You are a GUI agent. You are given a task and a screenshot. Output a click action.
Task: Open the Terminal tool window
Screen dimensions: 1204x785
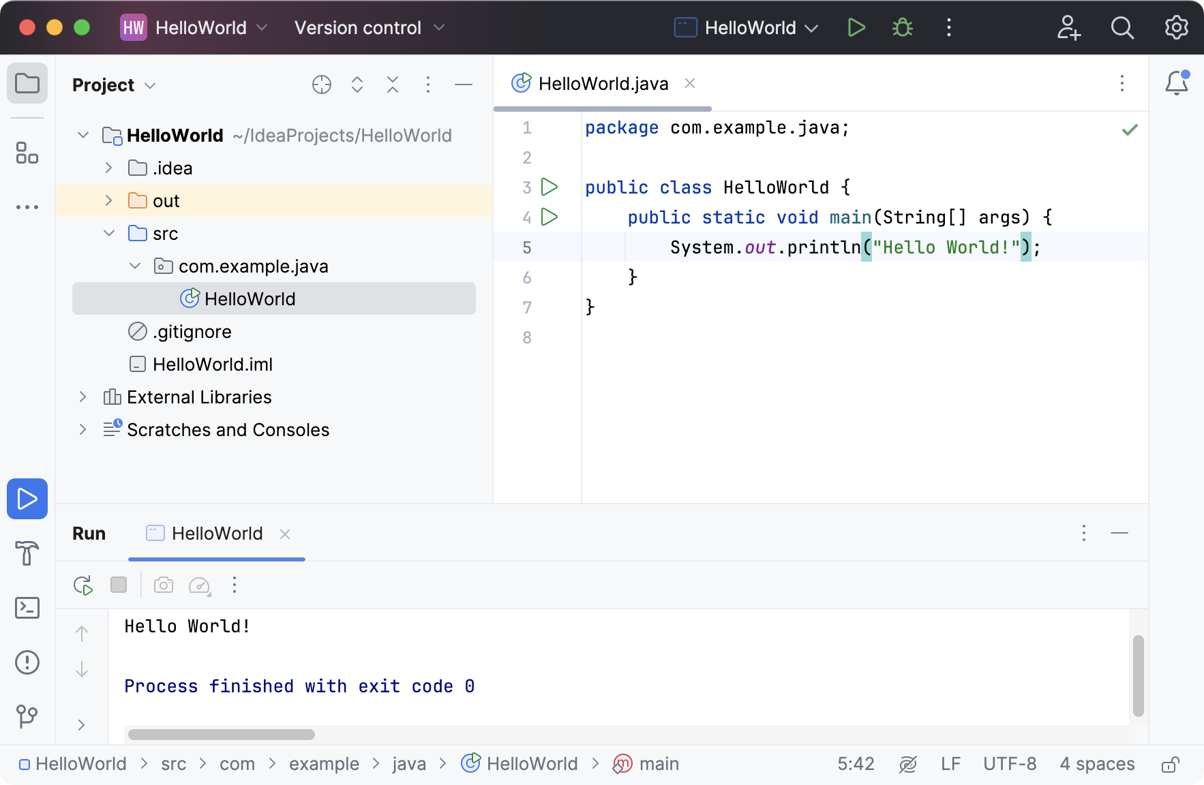[x=27, y=608]
